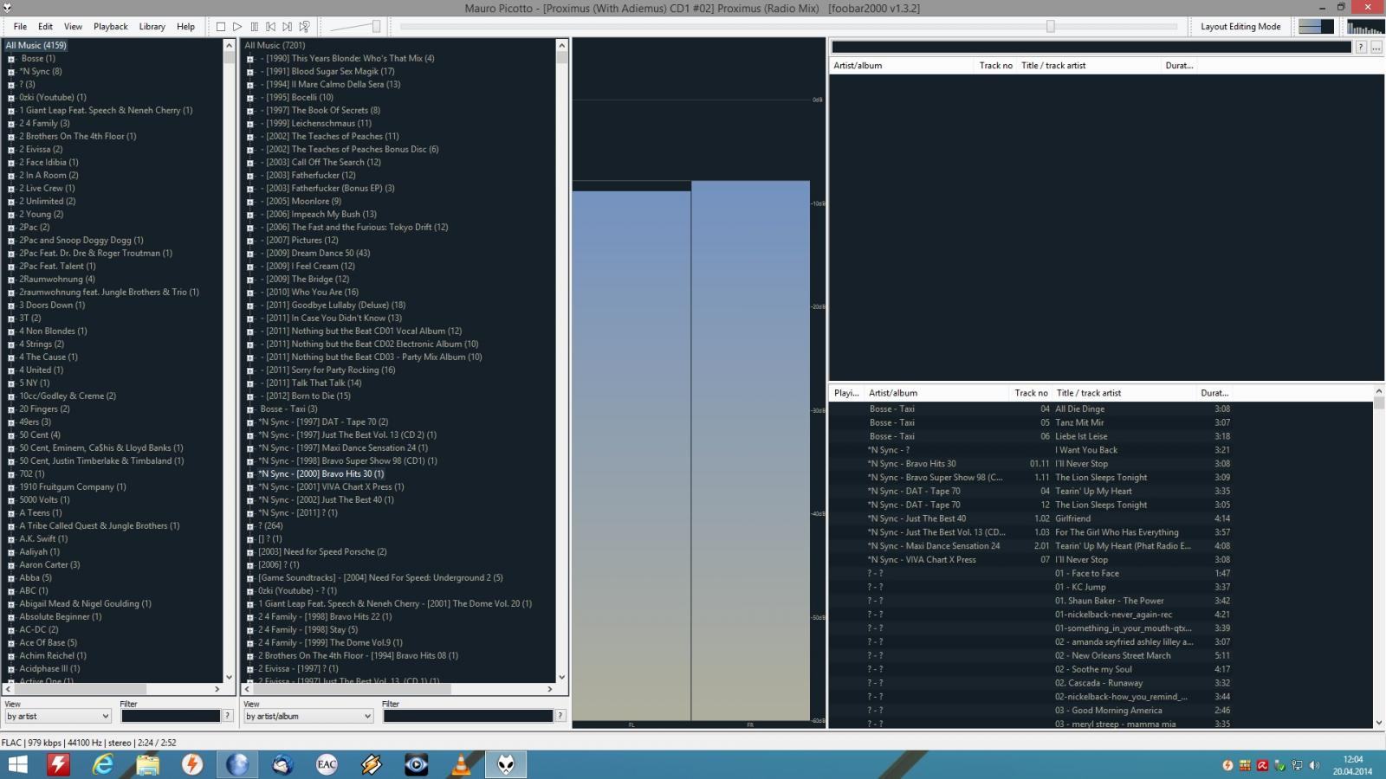1386x779 pixels.
Task: Click the upper playlist Durat... column header
Action: [1179, 66]
